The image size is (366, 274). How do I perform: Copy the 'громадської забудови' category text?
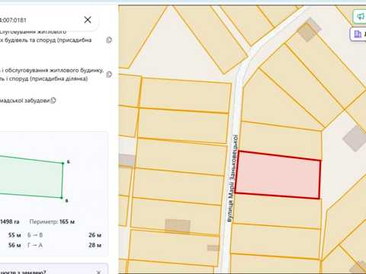click(x=53, y=100)
